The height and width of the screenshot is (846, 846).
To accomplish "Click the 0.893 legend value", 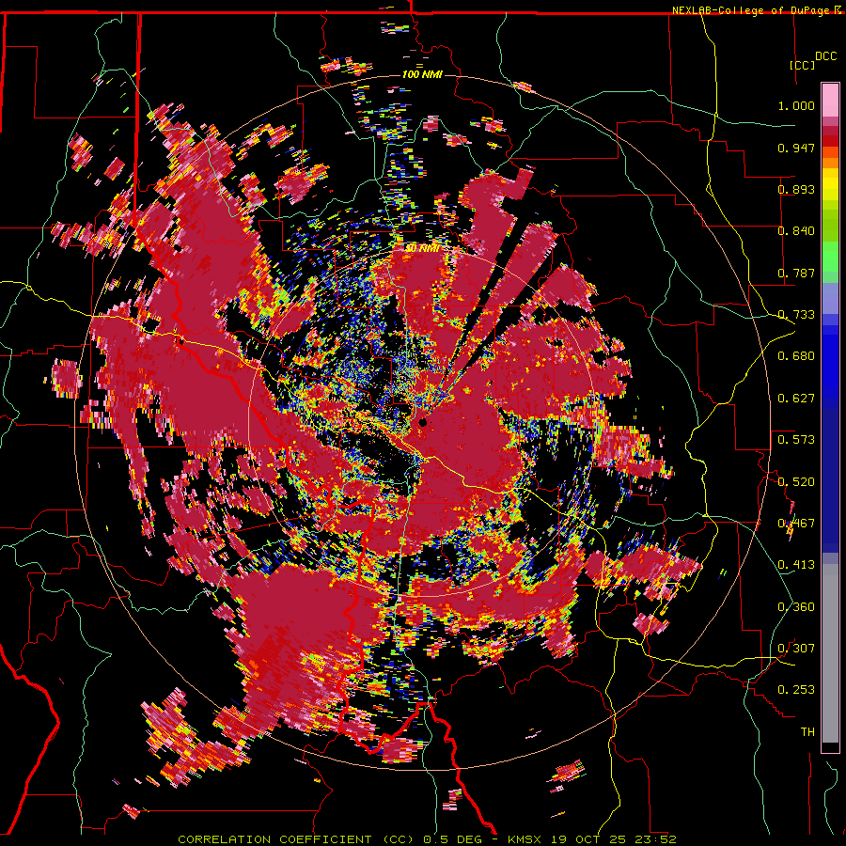I will click(796, 189).
